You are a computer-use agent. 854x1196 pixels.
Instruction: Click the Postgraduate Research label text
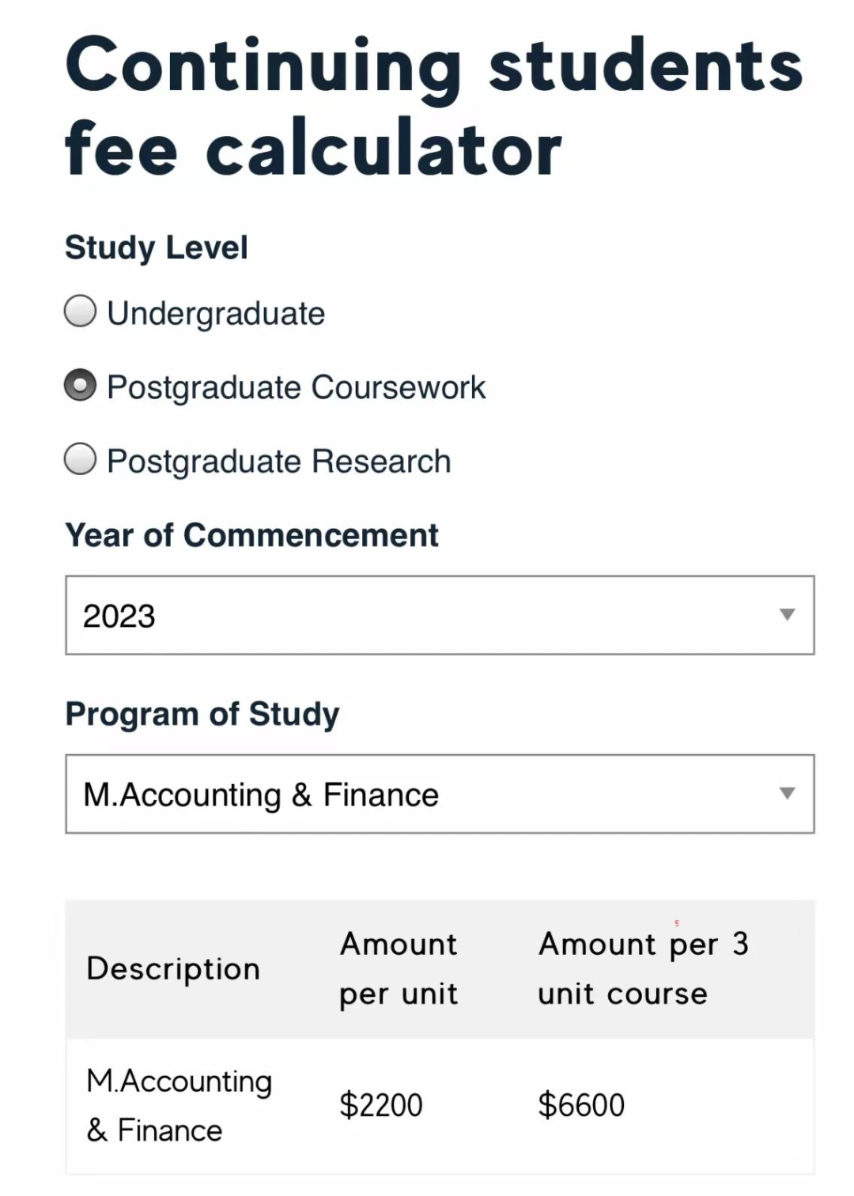[x=278, y=462]
